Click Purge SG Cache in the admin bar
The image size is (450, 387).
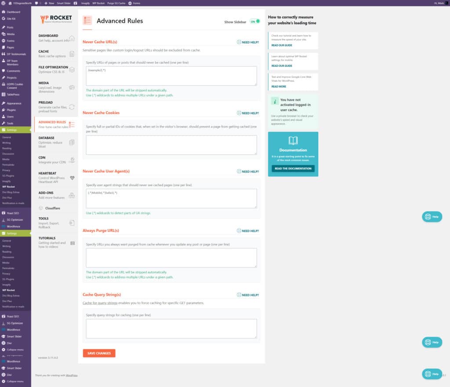[116, 3]
